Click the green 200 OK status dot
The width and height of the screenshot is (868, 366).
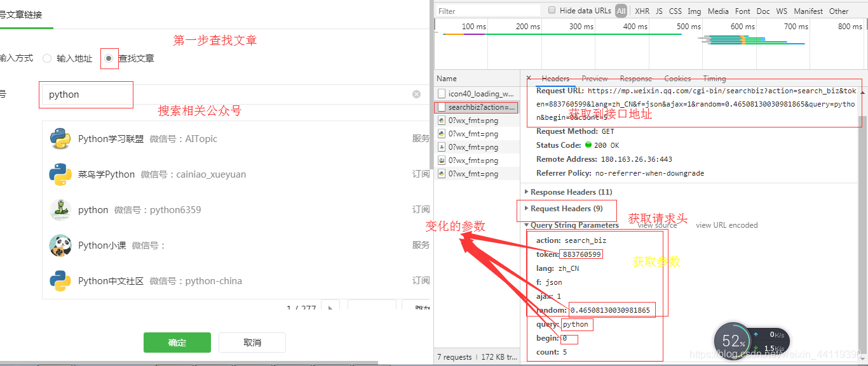pos(588,145)
